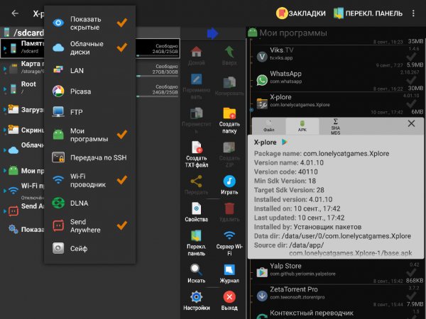
Task: Tap the back arrow in the top bar
Action: [x=15, y=13]
